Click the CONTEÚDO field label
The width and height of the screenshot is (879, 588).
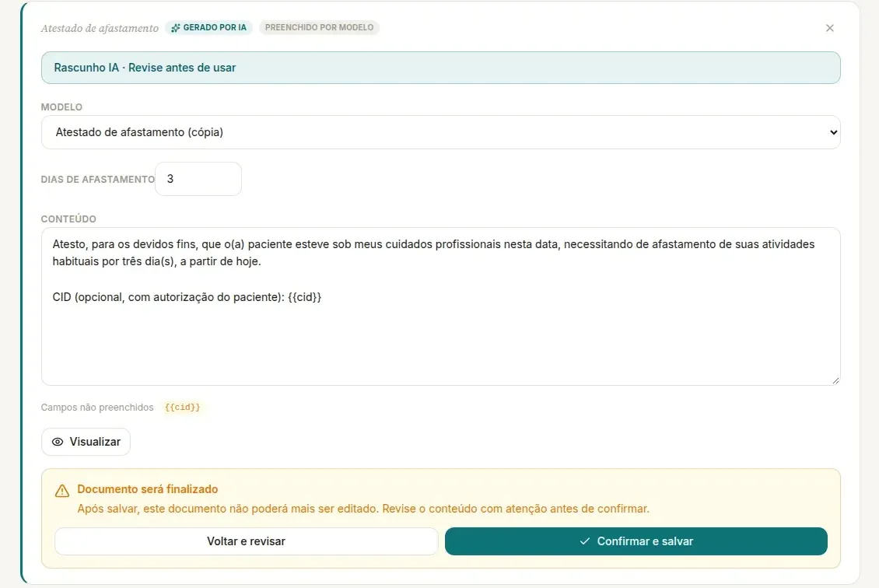click(x=68, y=219)
